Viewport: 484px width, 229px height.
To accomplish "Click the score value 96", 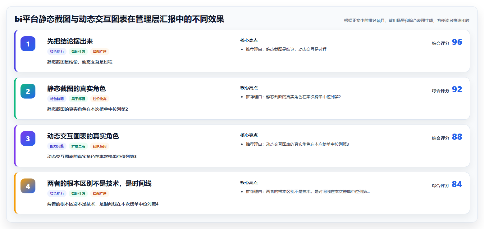I will 457,42.
